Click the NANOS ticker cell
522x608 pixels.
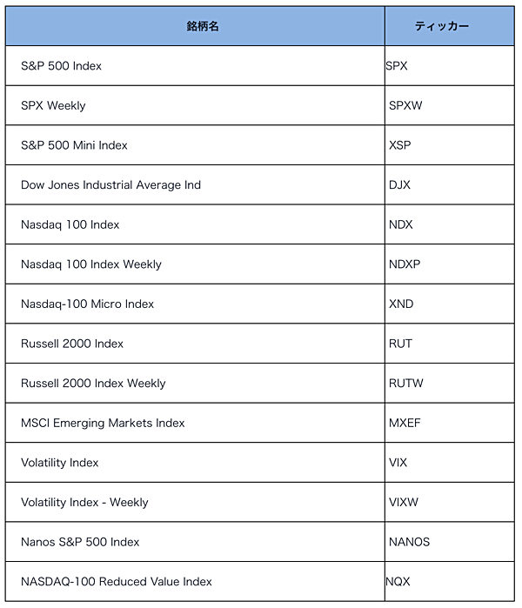(450, 542)
